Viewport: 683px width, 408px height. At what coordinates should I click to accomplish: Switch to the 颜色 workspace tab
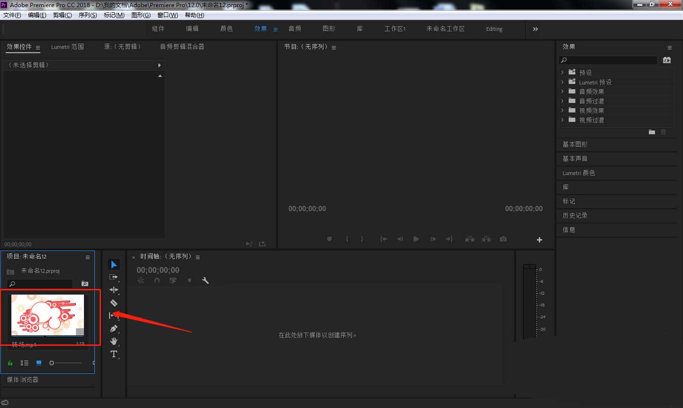227,28
